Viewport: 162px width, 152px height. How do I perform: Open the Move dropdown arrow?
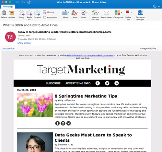tap(69, 13)
